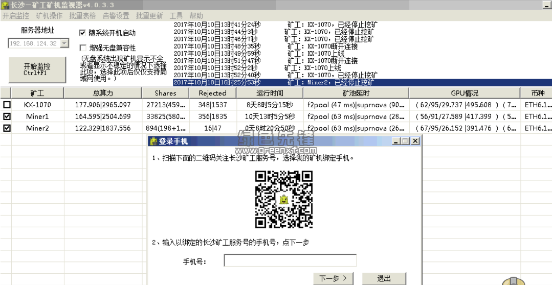Open the 批量表格 menu
The width and height of the screenshot is (552, 285).
point(83,16)
